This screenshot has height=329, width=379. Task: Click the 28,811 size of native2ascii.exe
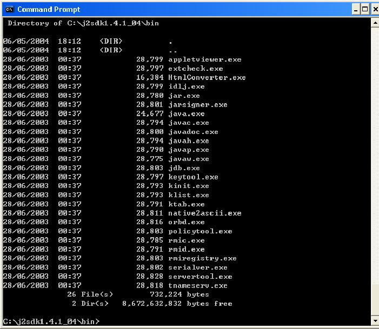[150, 213]
